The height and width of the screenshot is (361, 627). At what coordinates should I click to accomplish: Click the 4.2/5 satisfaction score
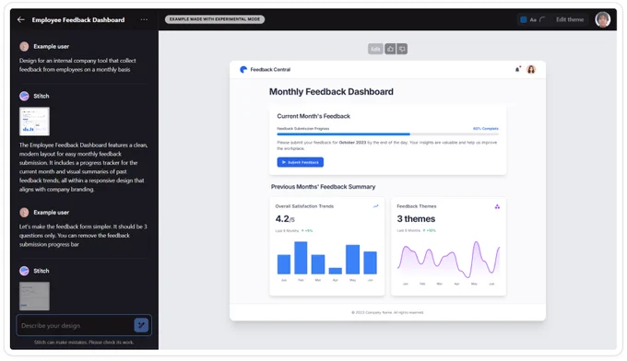pyautogui.click(x=285, y=219)
